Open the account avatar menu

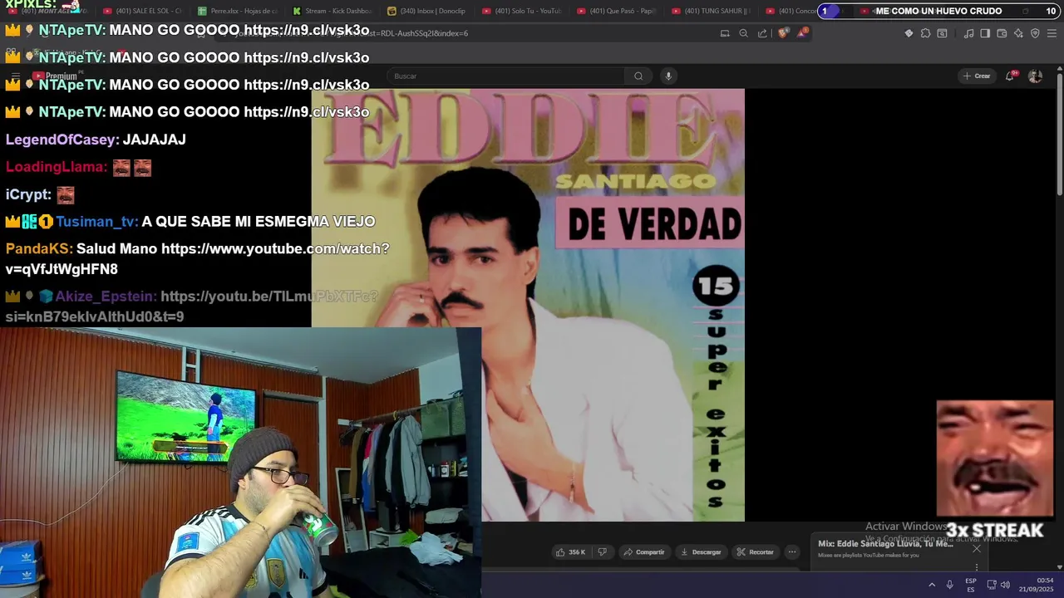(x=1035, y=76)
